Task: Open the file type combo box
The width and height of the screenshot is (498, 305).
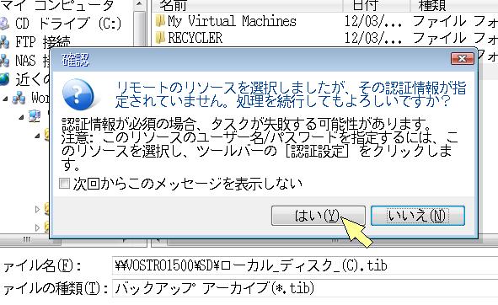Action: (305, 288)
